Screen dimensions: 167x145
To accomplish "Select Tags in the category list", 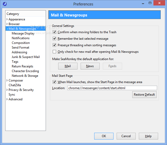I will point(15,62).
